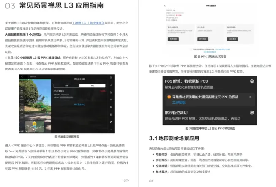This screenshot has width=276, height=187.
Task: Open the blue link on the line below the agreement
Action: 210,52
